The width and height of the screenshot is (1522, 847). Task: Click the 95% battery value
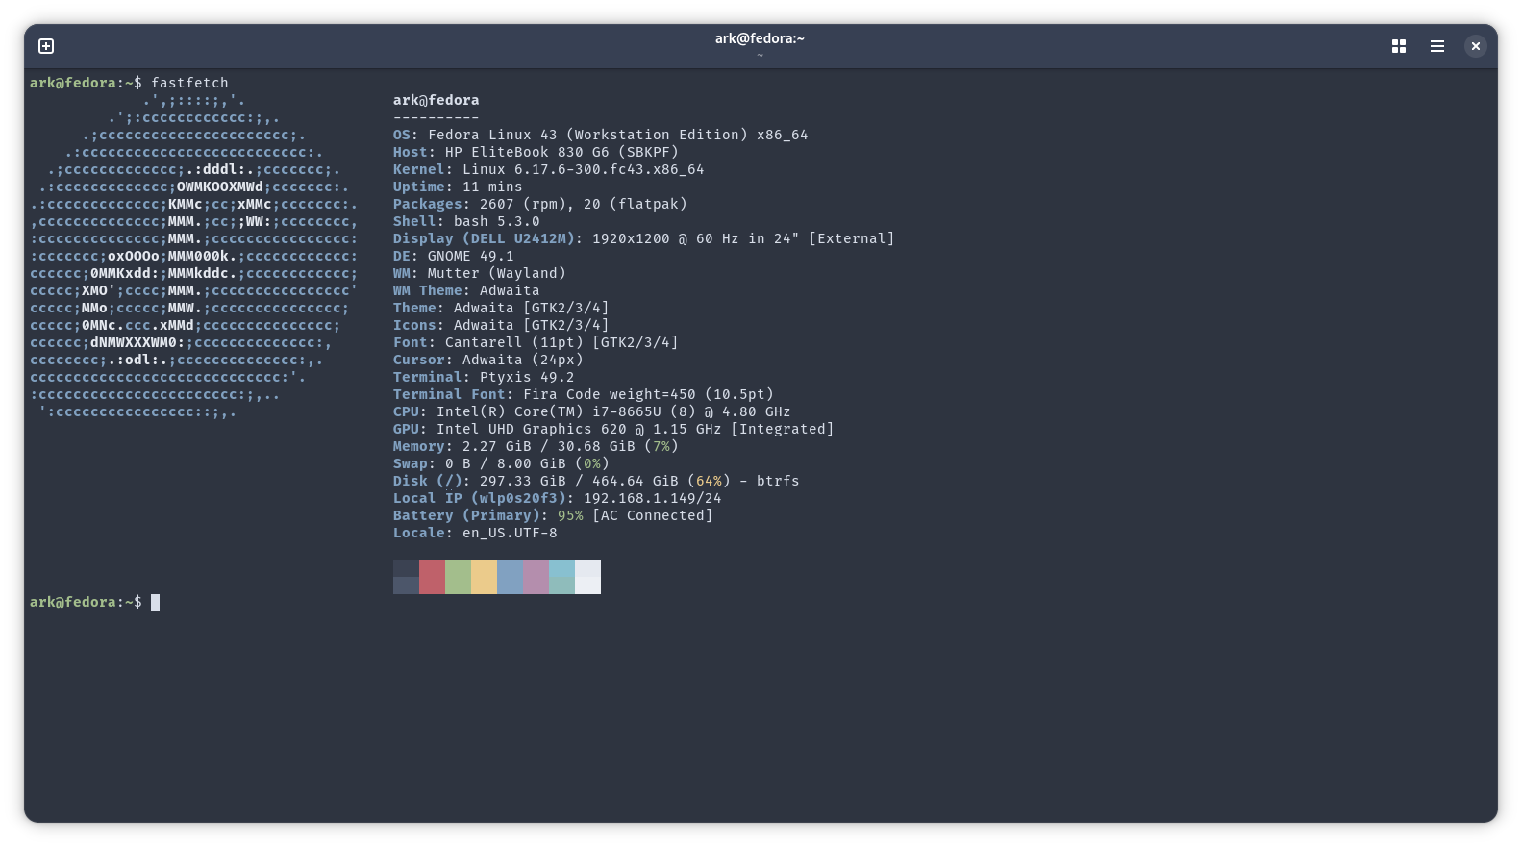coord(570,515)
